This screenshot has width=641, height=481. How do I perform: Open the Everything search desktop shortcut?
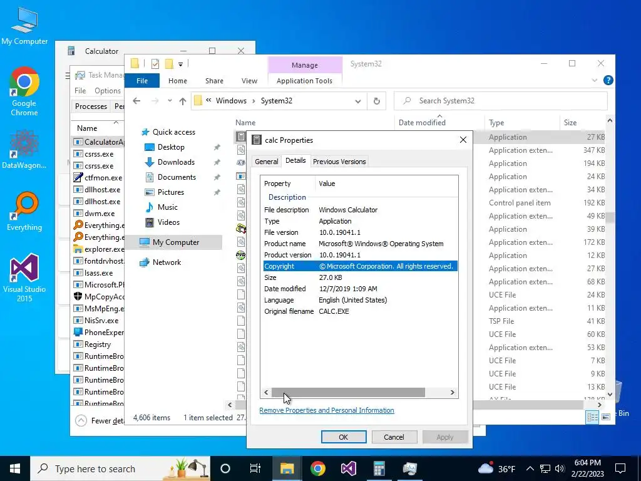click(x=24, y=212)
